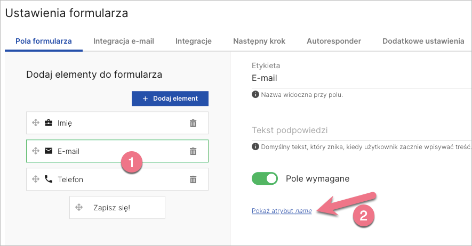Image resolution: width=472 pixels, height=246 pixels.
Task: Select the Zapisz się! submit button element
Action: tap(117, 208)
